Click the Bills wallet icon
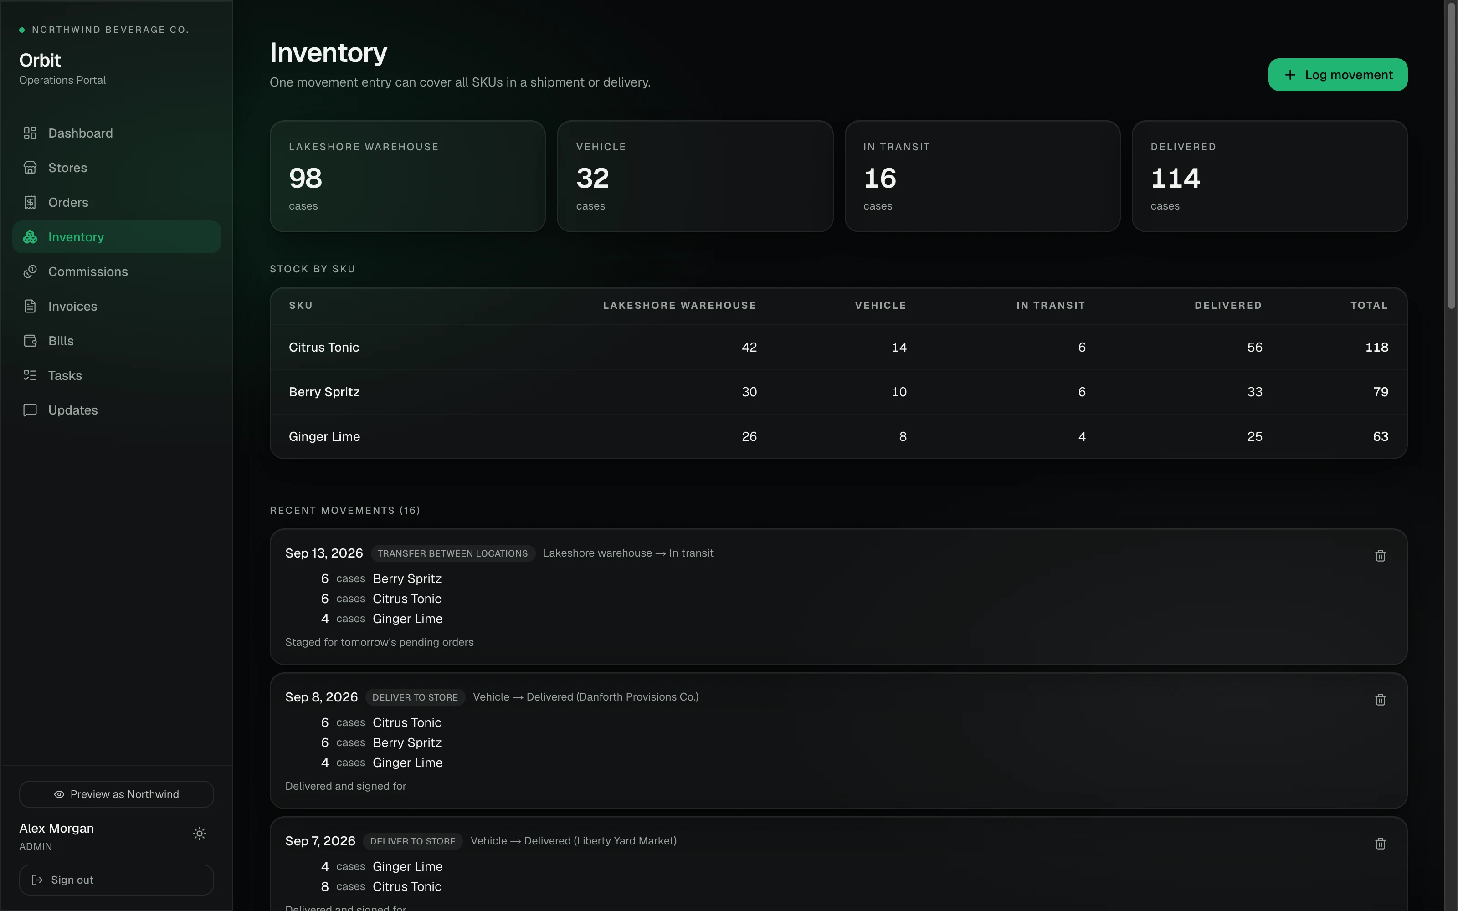Viewport: 1458px width, 911px height. click(30, 341)
